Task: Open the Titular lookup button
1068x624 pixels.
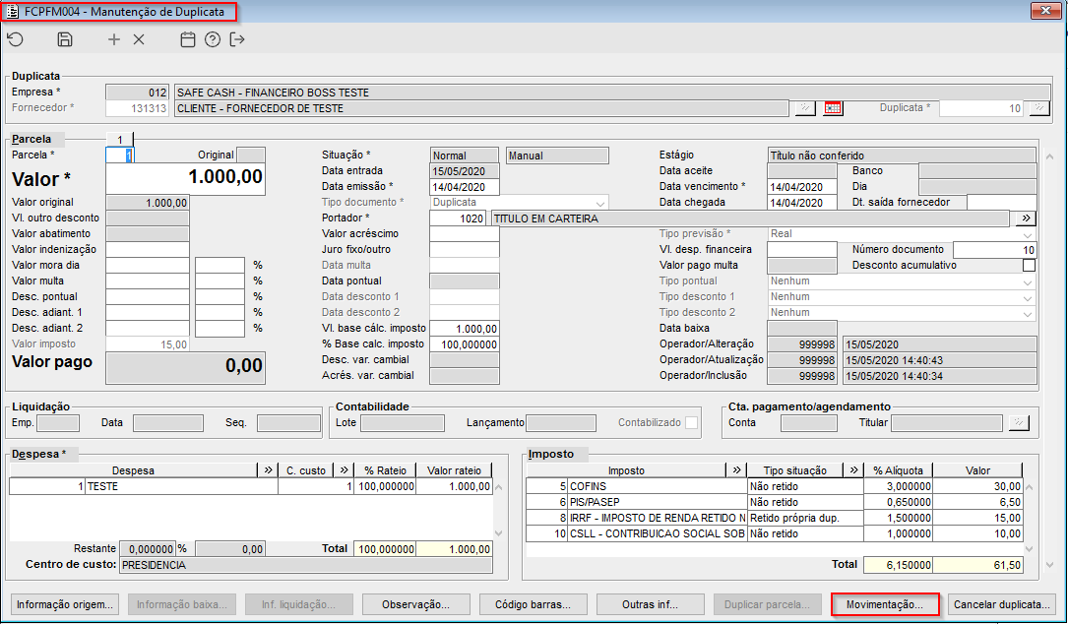Action: click(x=1018, y=423)
